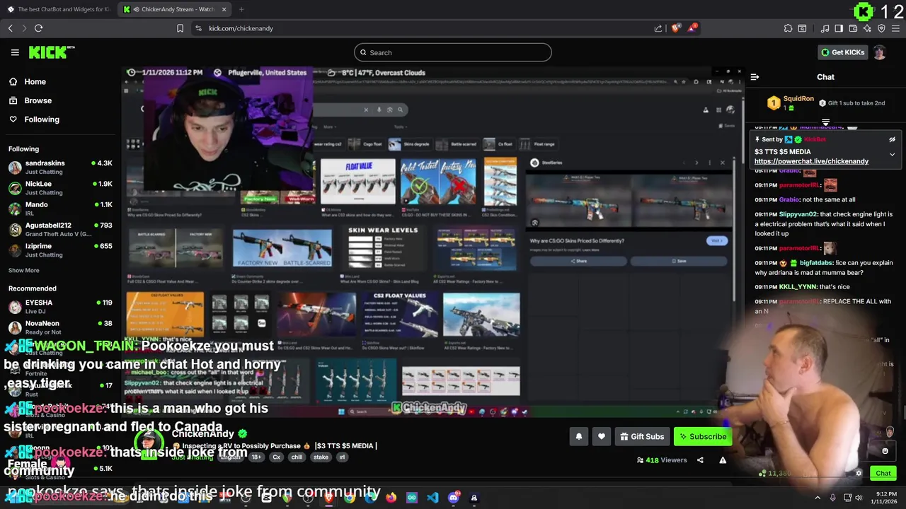
Task: Open the browser main hamburger menu
Action: point(895,28)
